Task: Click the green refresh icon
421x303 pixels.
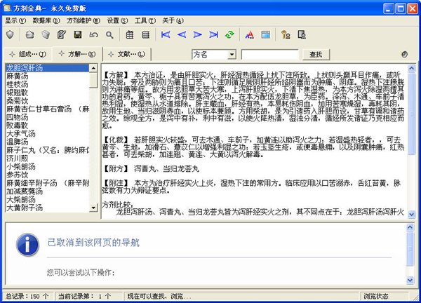Action: coord(229,34)
